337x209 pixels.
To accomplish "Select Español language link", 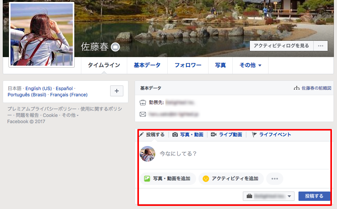I will pos(64,89).
